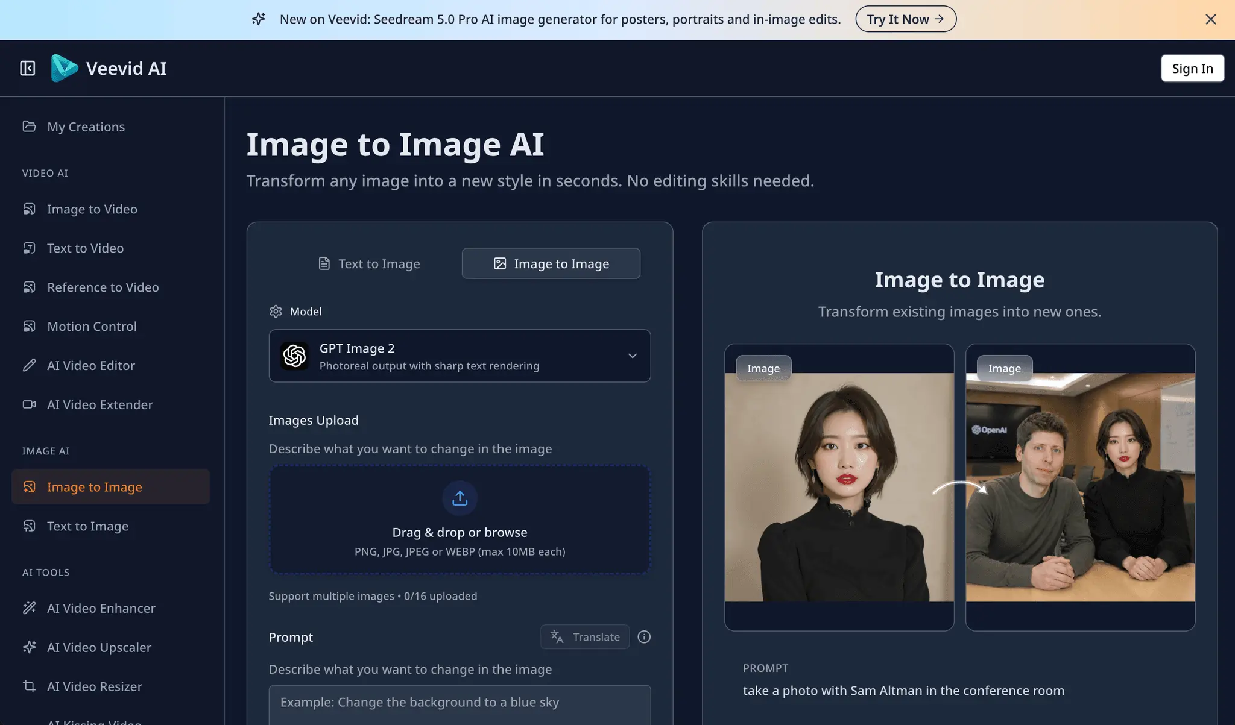The image size is (1235, 725).
Task: Click the example prompt about Sam Altman
Action: (x=903, y=691)
